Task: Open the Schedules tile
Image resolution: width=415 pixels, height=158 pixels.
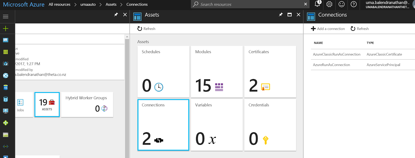Action: (163, 72)
